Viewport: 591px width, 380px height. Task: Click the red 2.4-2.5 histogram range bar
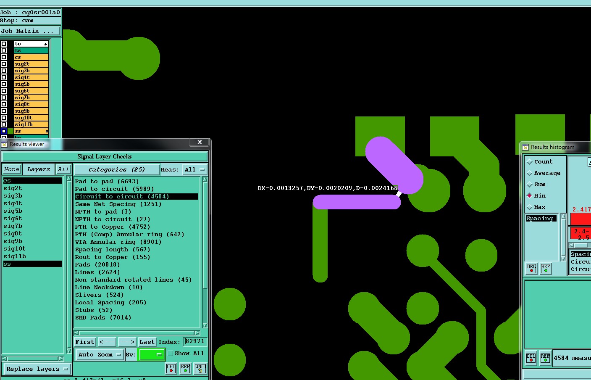[x=581, y=234]
